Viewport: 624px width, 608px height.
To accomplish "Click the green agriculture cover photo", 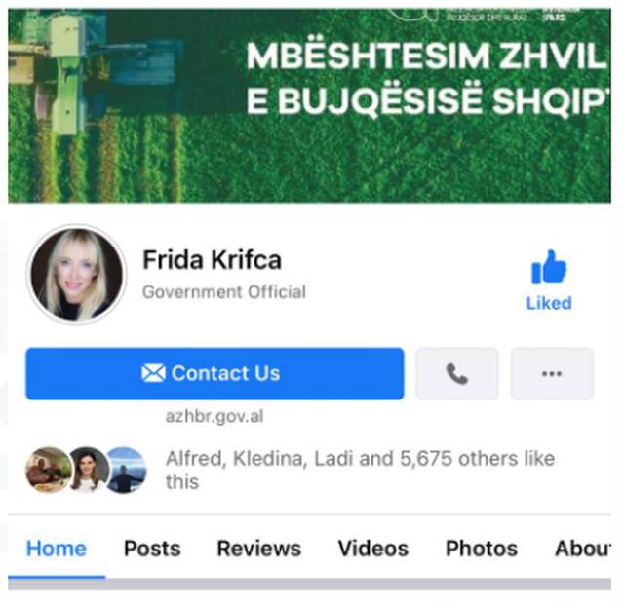I will click(309, 106).
